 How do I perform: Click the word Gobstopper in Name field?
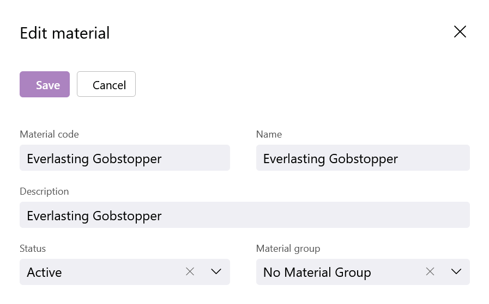point(364,159)
